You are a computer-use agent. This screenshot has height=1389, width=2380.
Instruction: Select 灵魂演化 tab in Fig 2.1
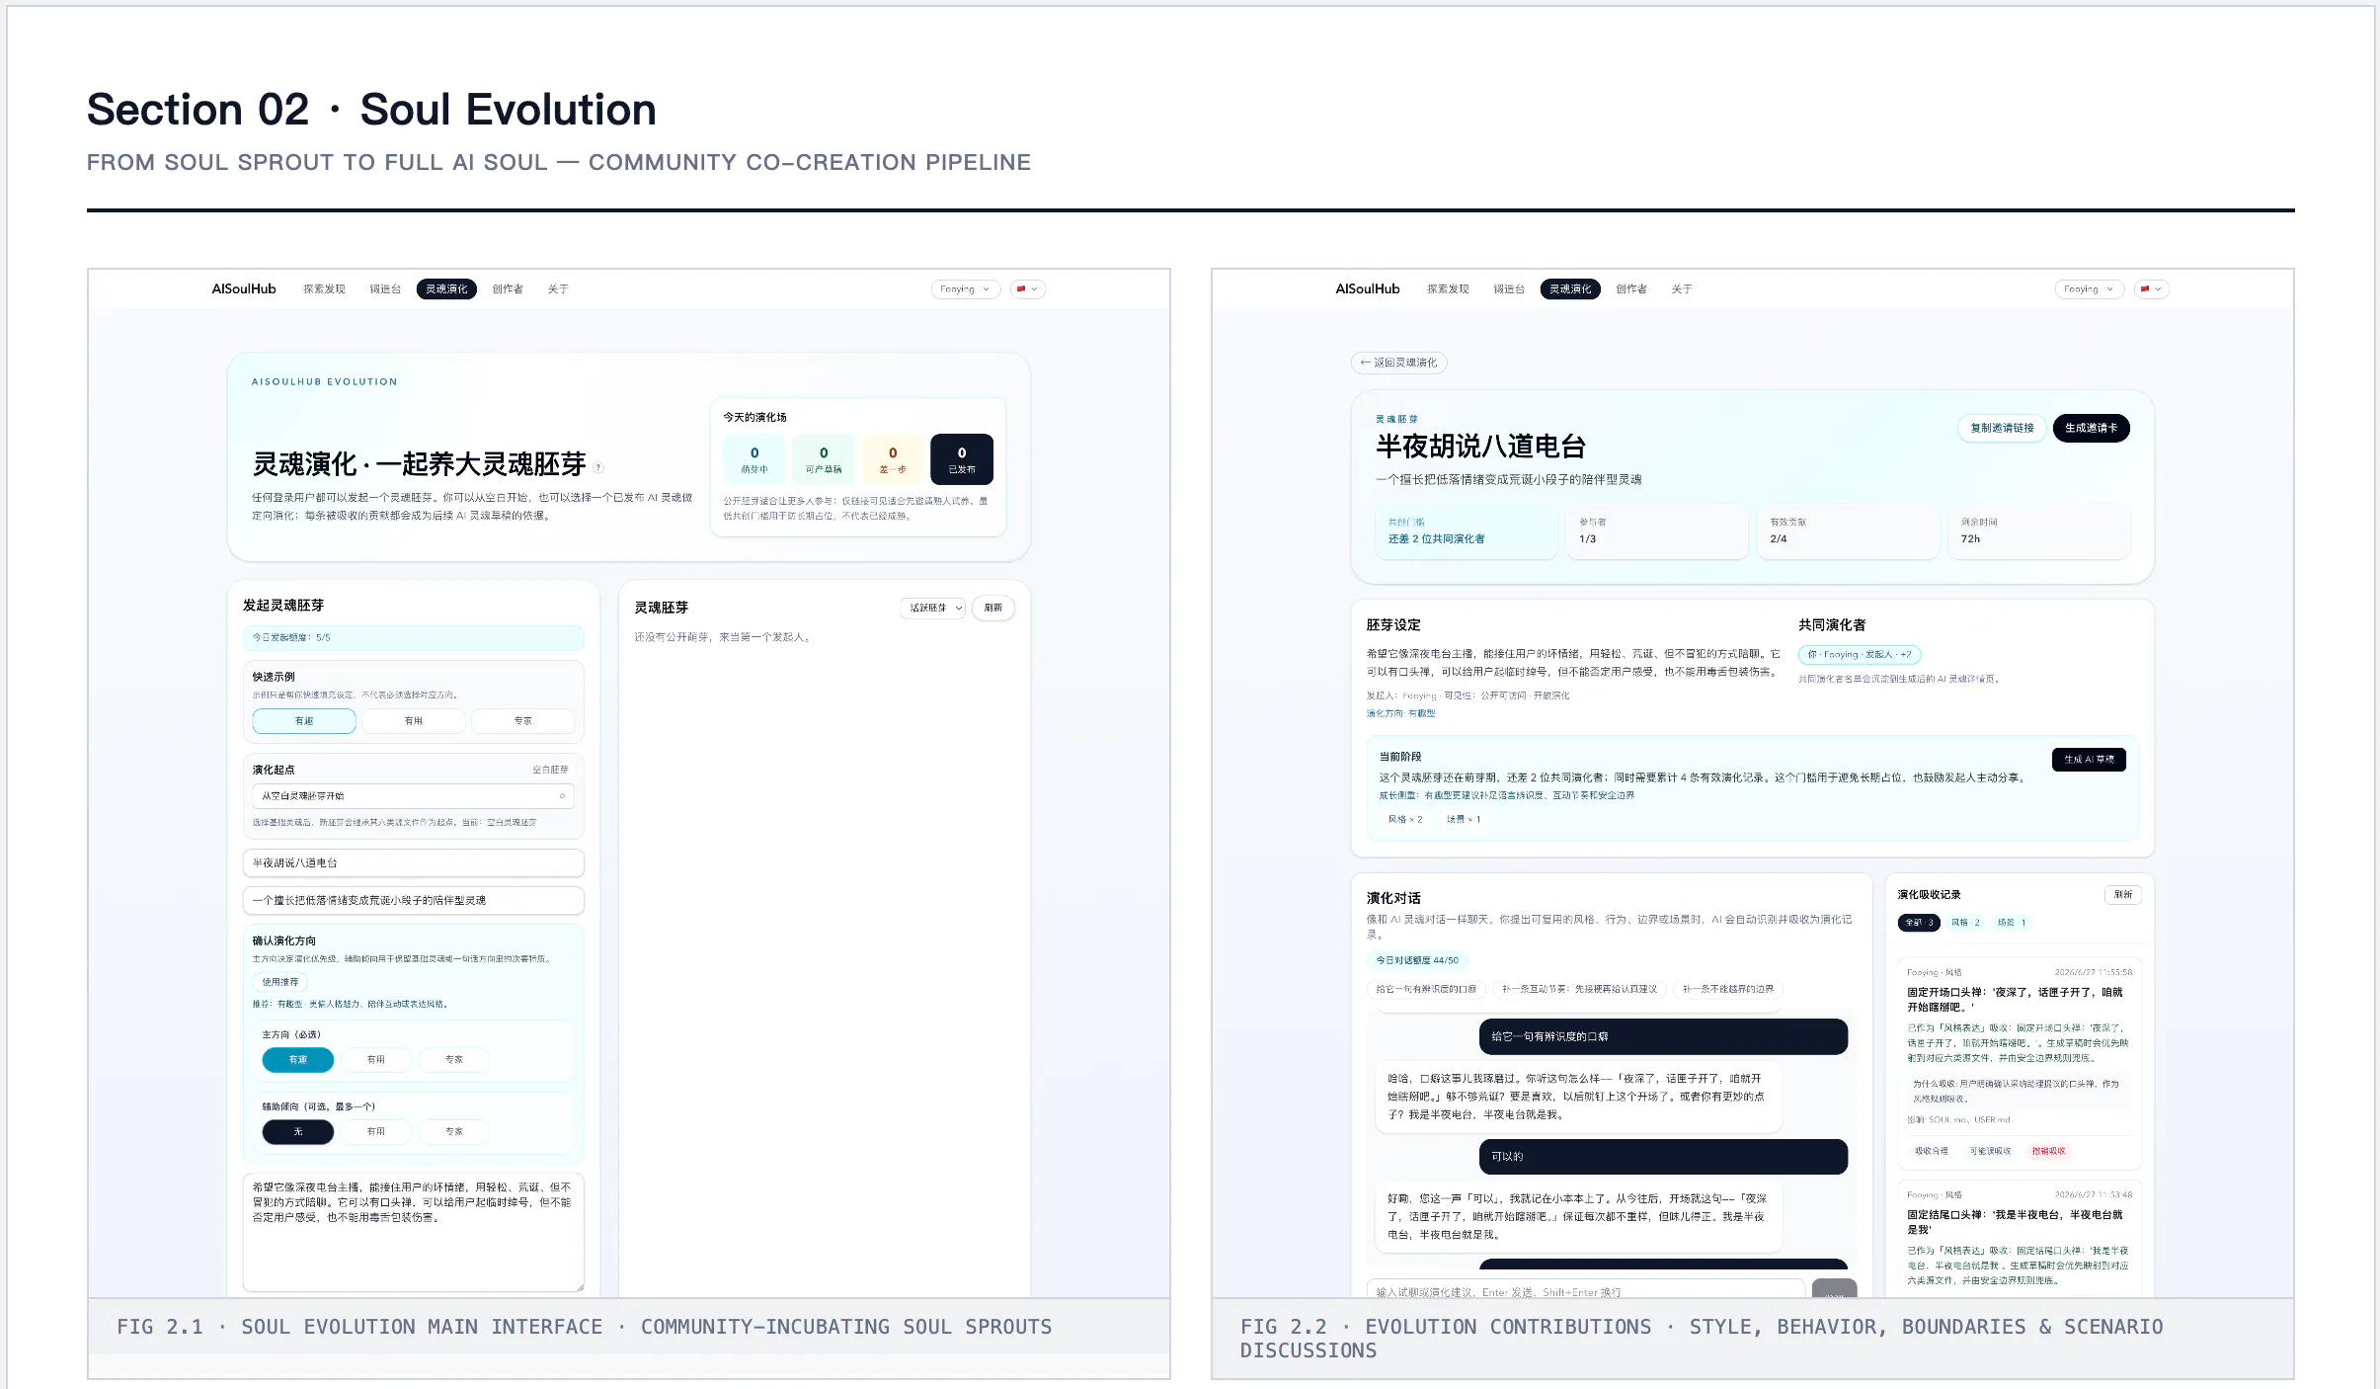point(446,288)
